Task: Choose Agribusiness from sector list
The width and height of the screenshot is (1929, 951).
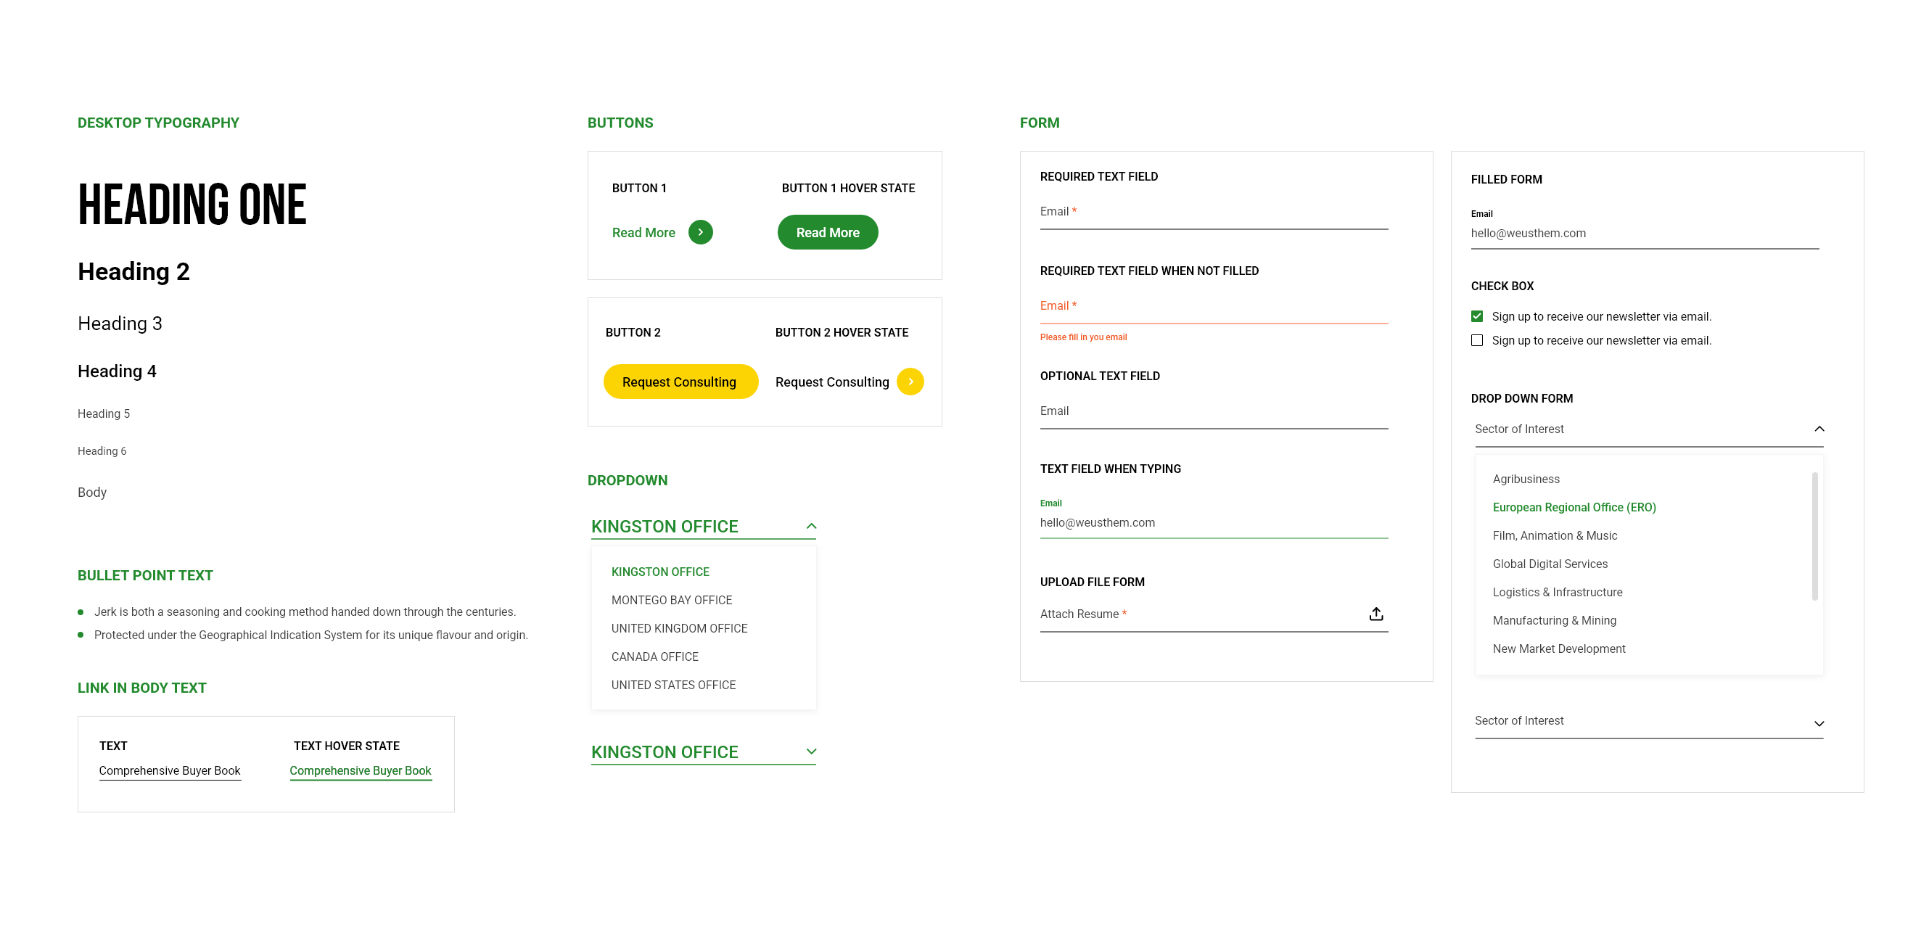Action: point(1526,479)
